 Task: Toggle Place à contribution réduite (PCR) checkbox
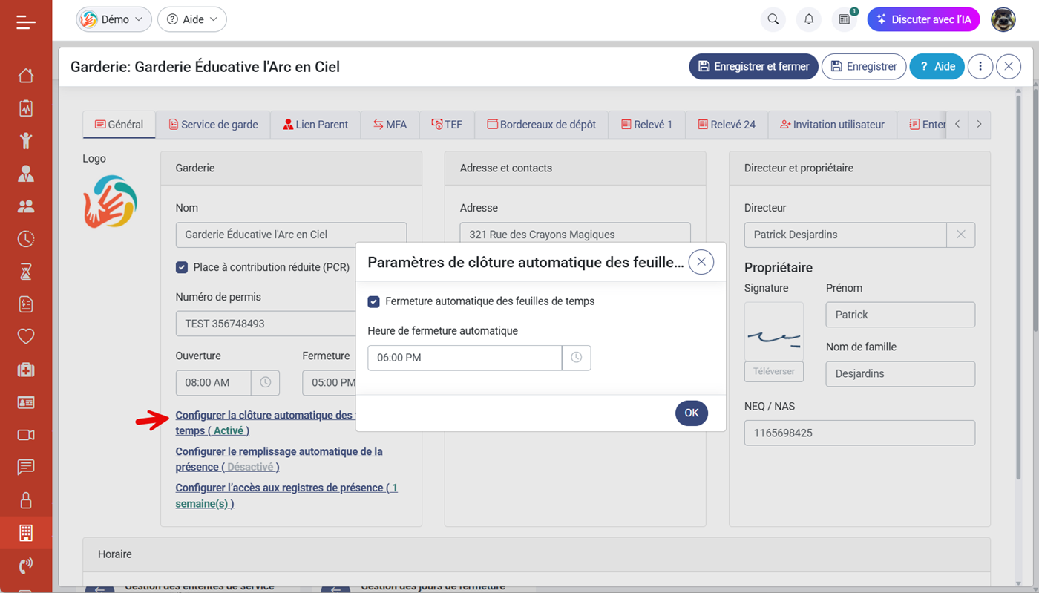pos(182,267)
